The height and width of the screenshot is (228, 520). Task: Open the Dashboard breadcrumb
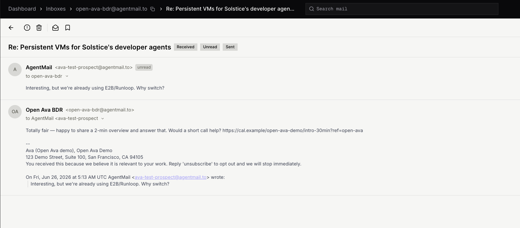pyautogui.click(x=22, y=9)
